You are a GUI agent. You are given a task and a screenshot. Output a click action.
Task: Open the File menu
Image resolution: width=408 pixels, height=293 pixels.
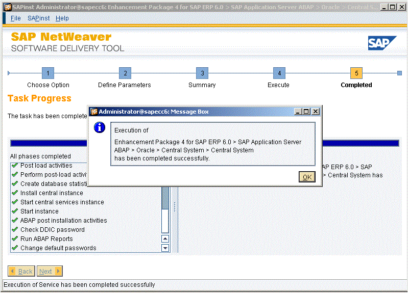(16, 18)
